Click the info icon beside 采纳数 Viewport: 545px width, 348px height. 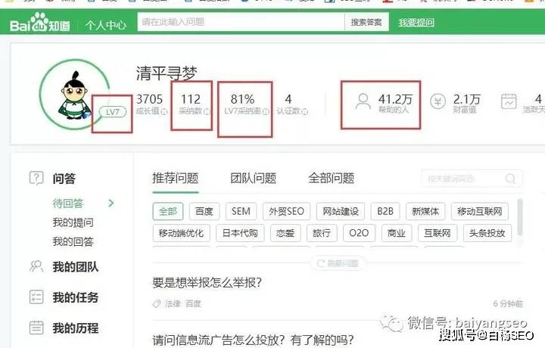point(207,111)
